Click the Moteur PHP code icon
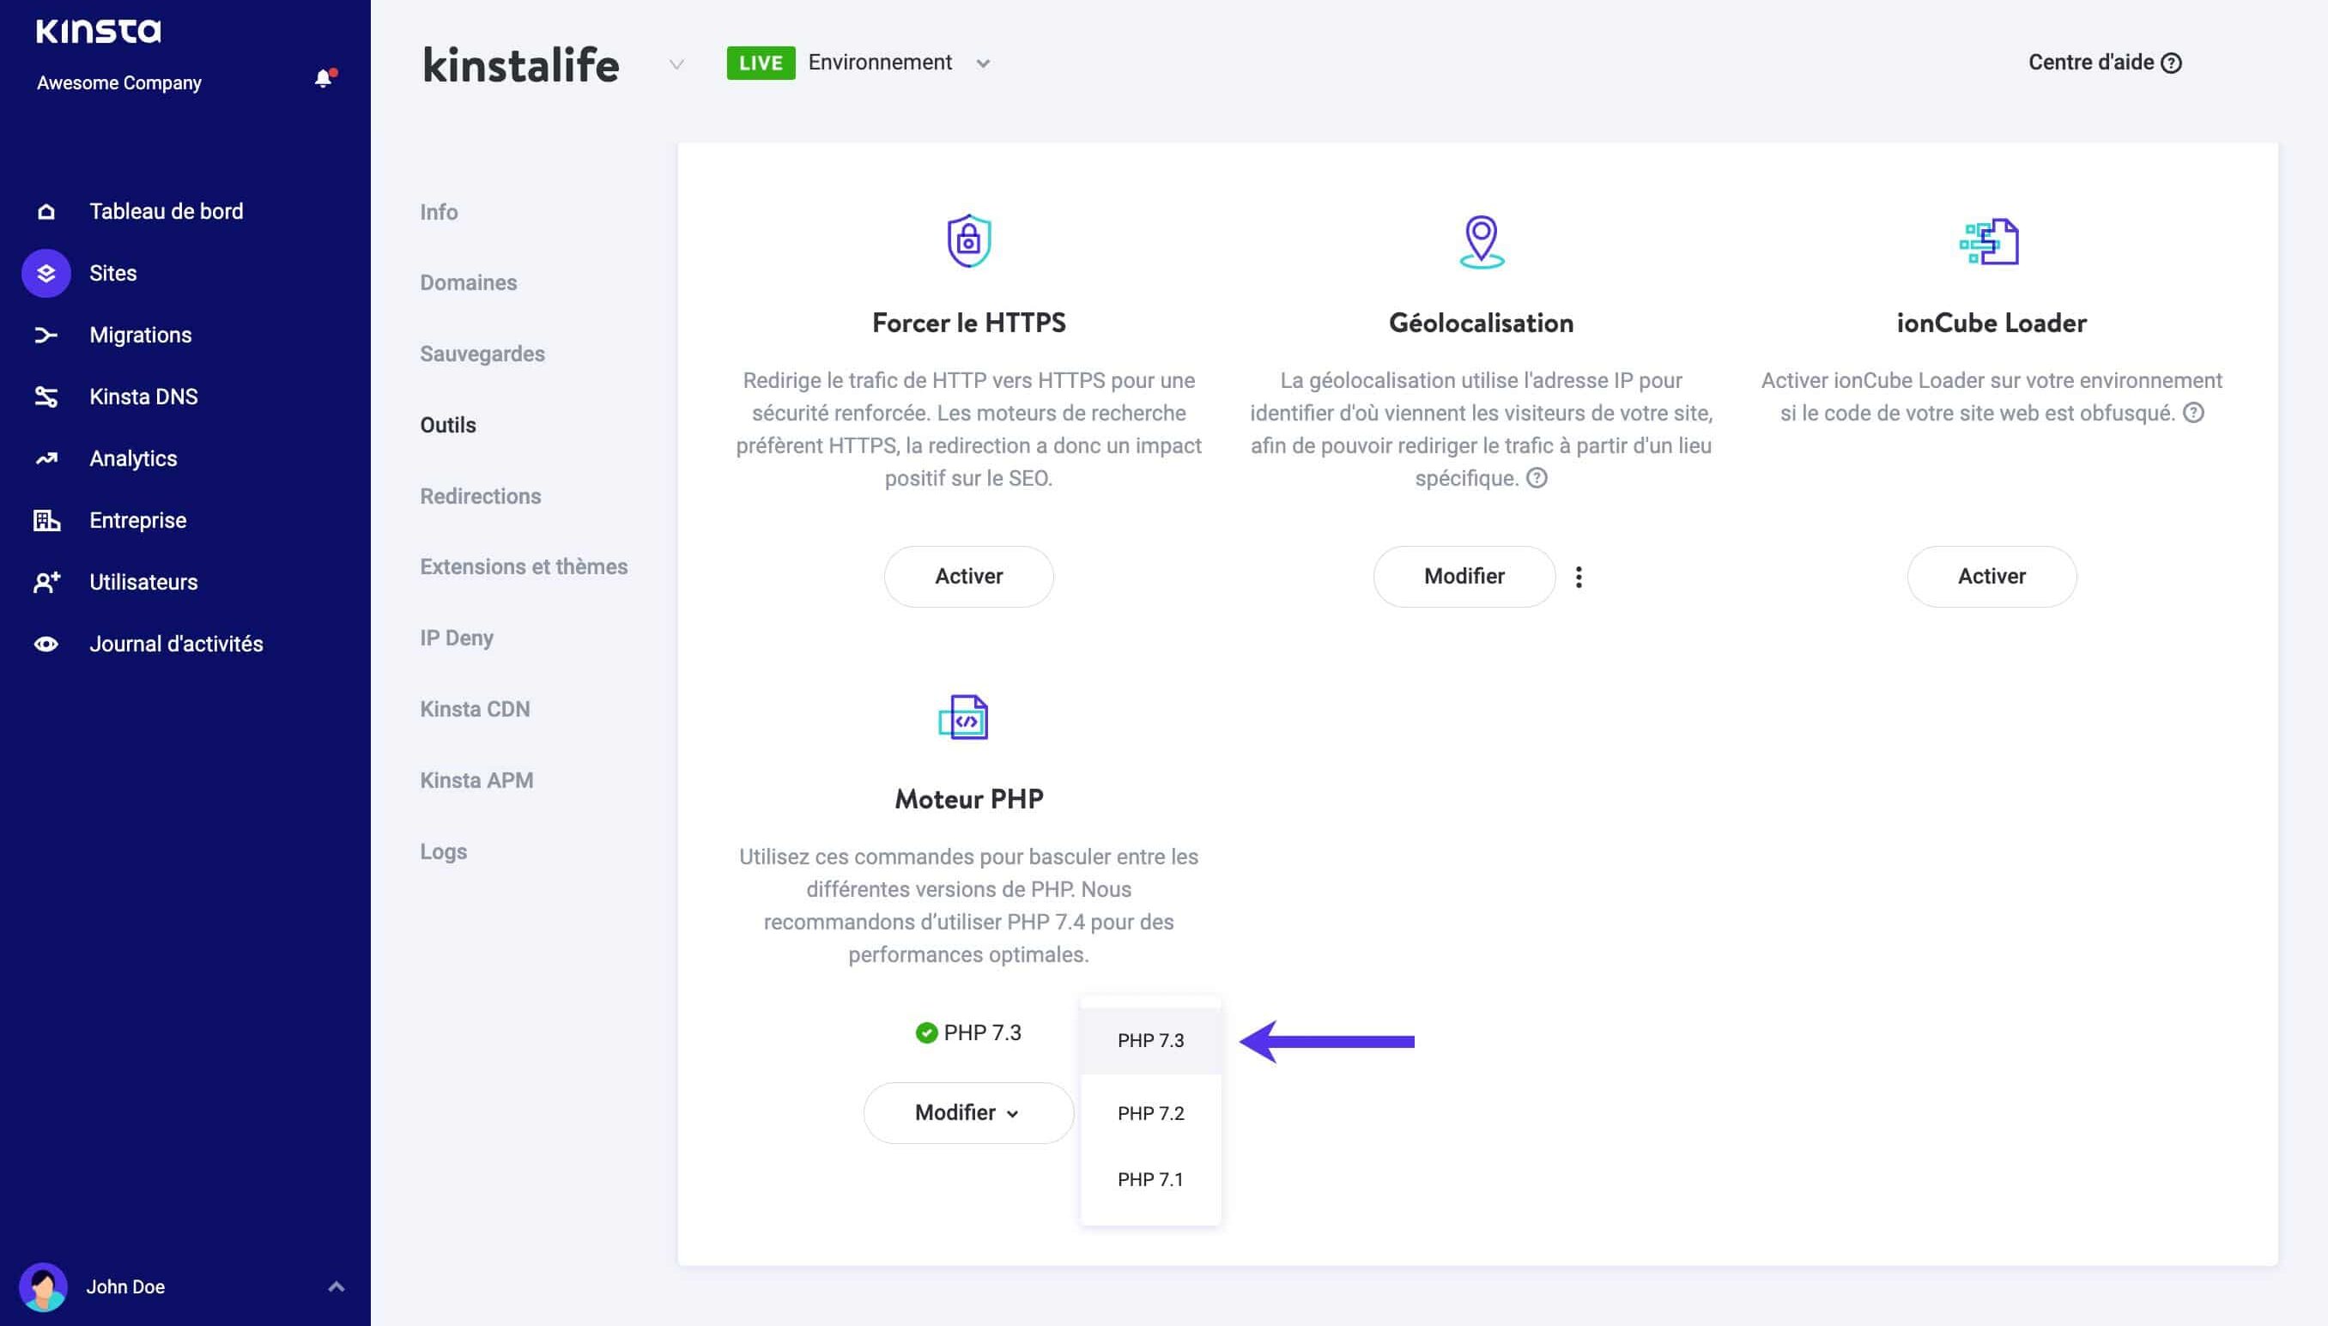The width and height of the screenshot is (2328, 1326). pos(964,717)
